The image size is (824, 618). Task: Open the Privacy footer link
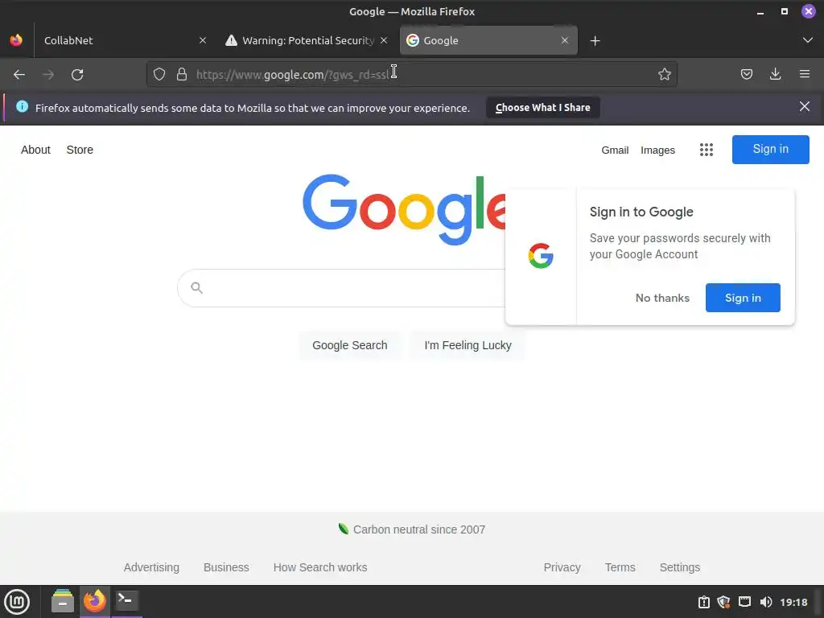(562, 567)
